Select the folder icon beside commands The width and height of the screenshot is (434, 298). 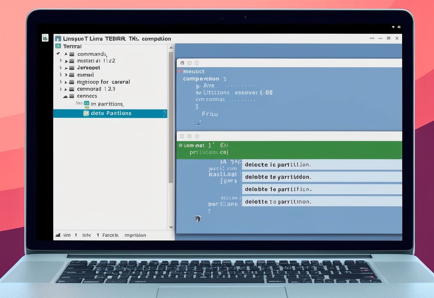(x=72, y=54)
